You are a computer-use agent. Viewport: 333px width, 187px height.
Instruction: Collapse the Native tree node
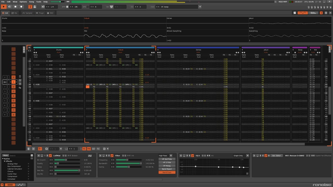coord(3,159)
